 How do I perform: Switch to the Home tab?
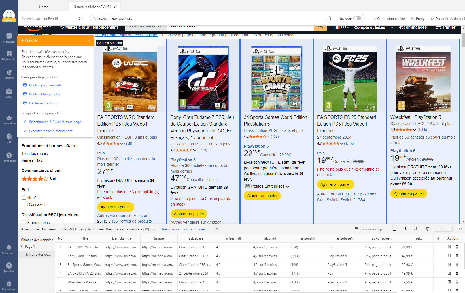tap(43, 6)
